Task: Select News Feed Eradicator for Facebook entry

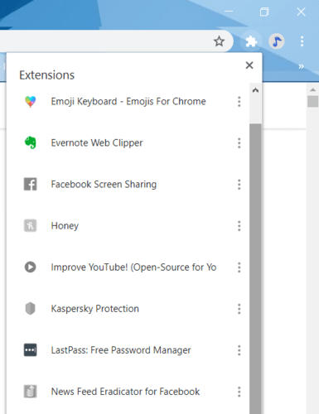Action: (x=125, y=392)
